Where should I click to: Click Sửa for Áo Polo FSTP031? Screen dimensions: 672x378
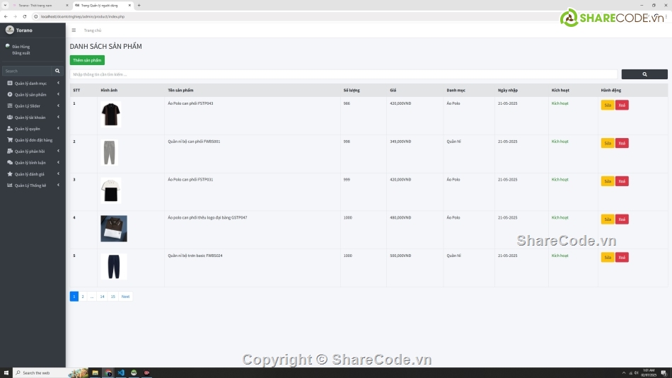click(608, 181)
